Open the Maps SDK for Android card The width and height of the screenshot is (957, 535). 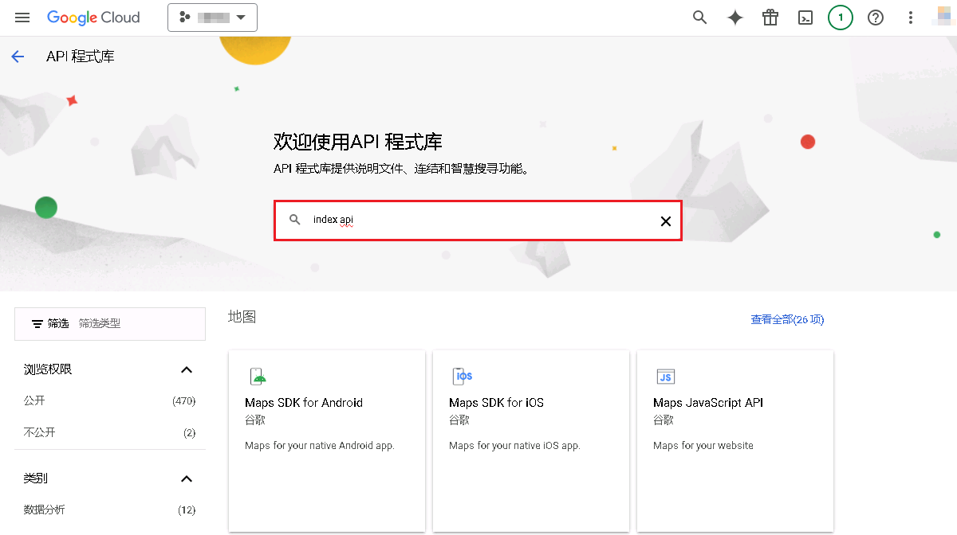pos(327,441)
